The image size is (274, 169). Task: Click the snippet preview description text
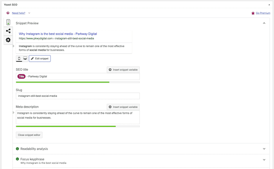72,48
